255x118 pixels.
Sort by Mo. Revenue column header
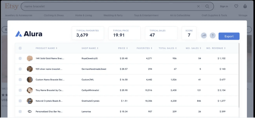pyautogui.click(x=216, y=48)
